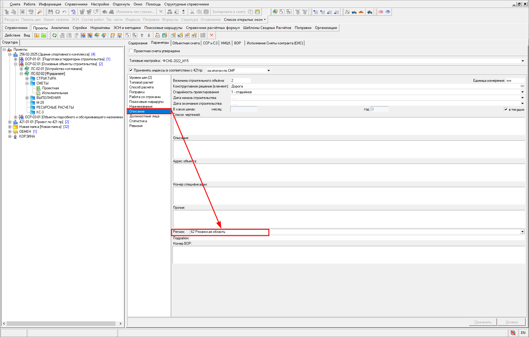Uncheck 'Применять индексы в соответствии с 421пр'
The width and height of the screenshot is (529, 337).
coord(131,70)
